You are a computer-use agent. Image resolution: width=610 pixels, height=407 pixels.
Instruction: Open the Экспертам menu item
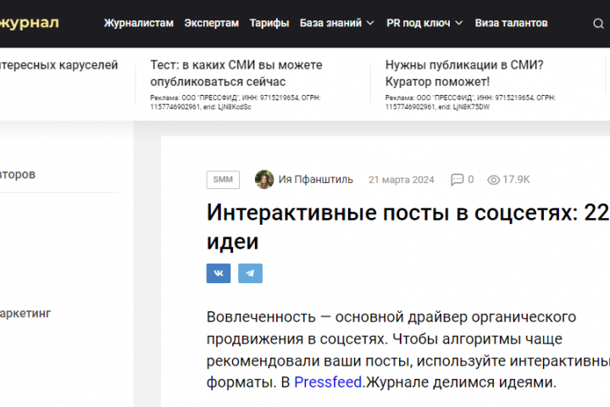(211, 23)
